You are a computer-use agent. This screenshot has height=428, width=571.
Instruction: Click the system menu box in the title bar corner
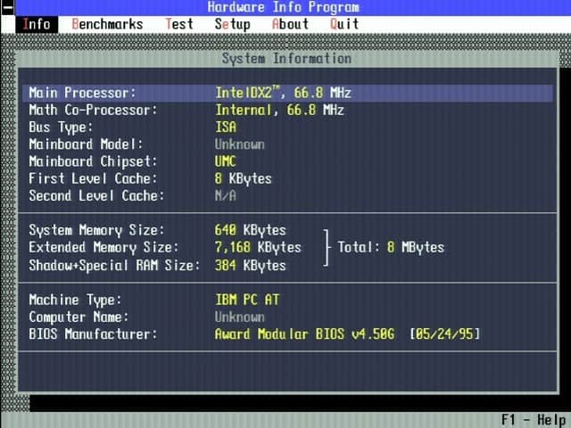click(8, 7)
